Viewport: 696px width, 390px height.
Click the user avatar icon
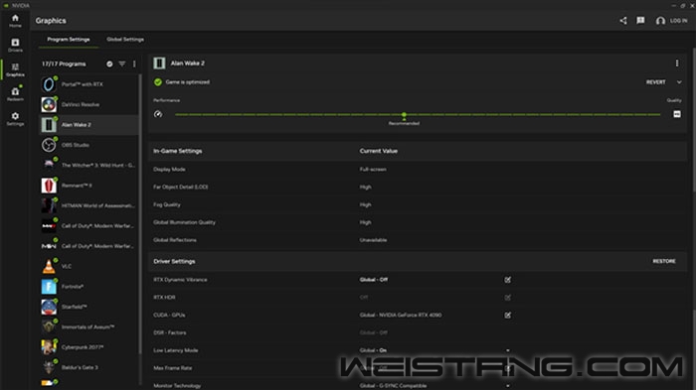pos(660,21)
